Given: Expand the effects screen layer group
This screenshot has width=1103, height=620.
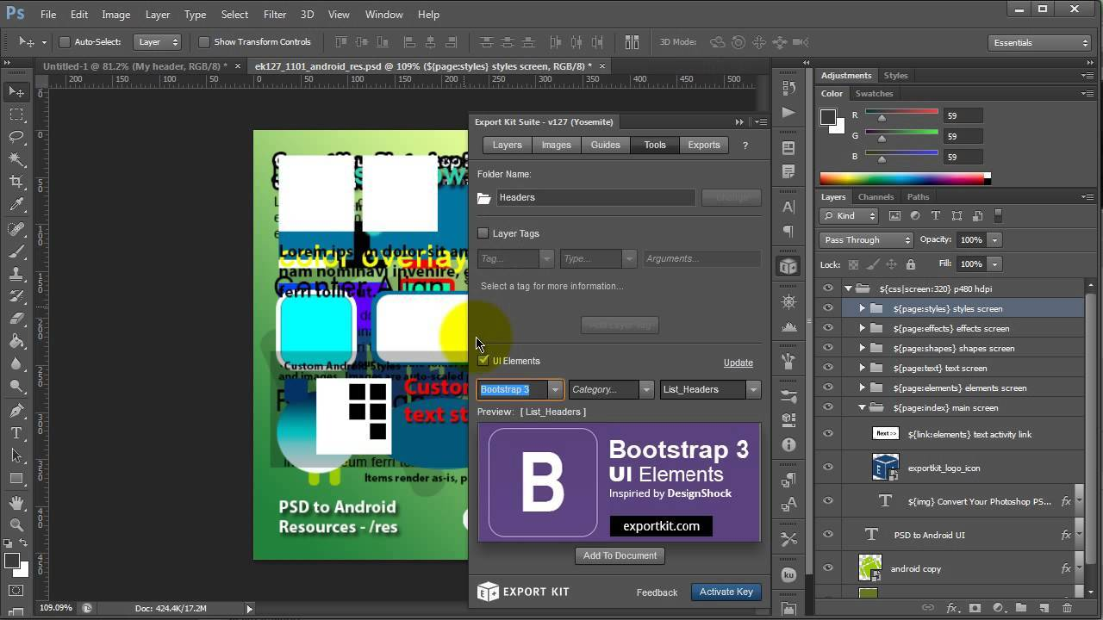Looking at the screenshot, I should (862, 328).
